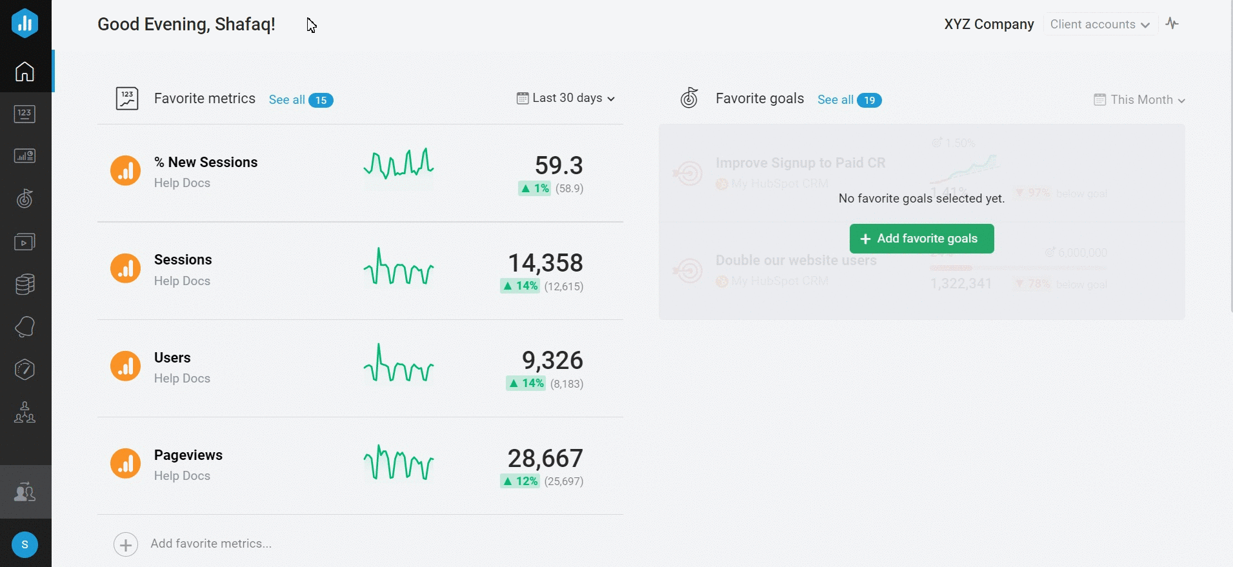Expand the This Month dropdown
Viewport: 1233px width, 567px height.
pos(1140,100)
